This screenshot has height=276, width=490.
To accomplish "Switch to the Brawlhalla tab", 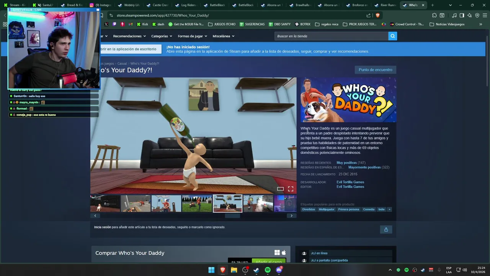I will coord(301,5).
